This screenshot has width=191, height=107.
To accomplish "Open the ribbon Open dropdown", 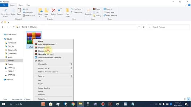I will (x=97, y=9).
